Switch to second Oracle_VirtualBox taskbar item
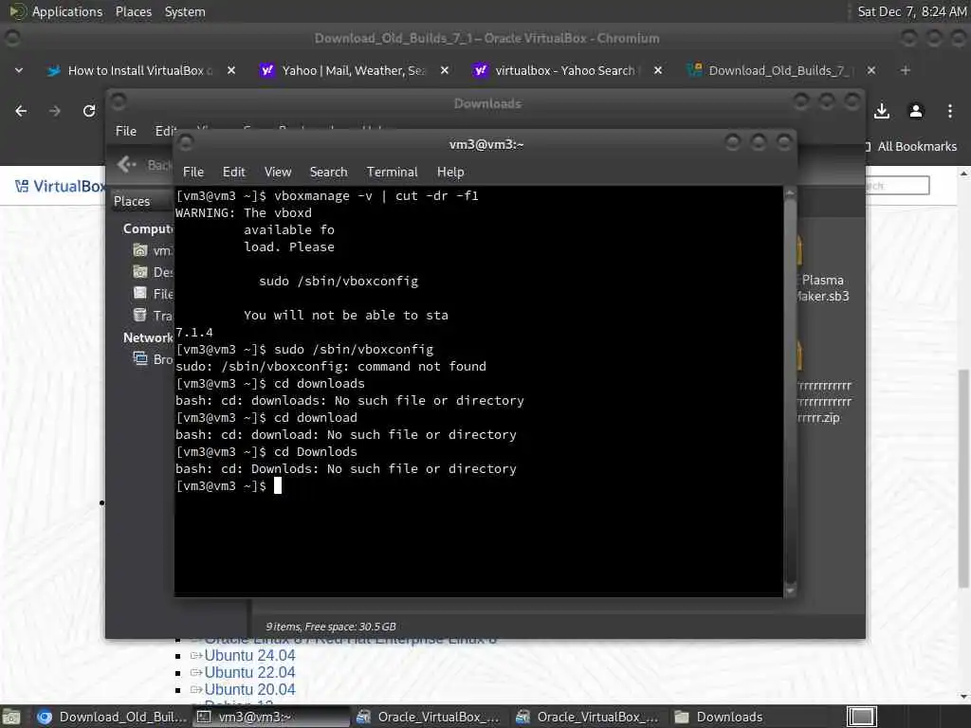 589,717
